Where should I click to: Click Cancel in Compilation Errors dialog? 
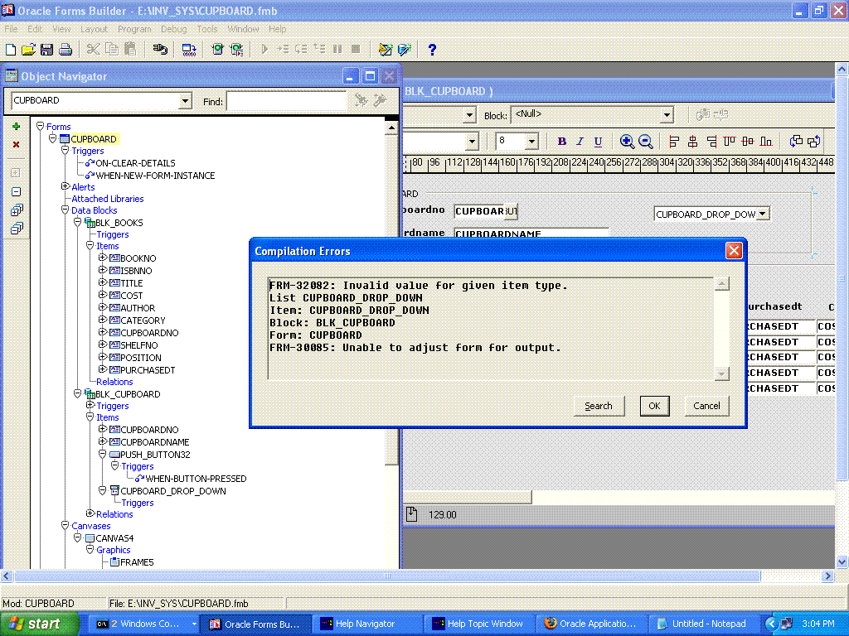pyautogui.click(x=706, y=406)
